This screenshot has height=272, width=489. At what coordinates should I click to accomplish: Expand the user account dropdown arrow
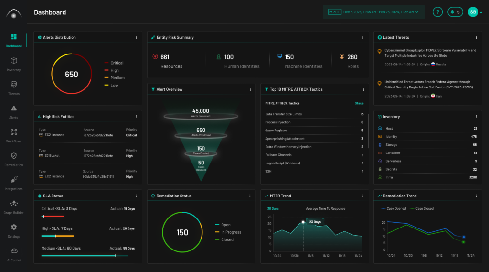(481, 12)
